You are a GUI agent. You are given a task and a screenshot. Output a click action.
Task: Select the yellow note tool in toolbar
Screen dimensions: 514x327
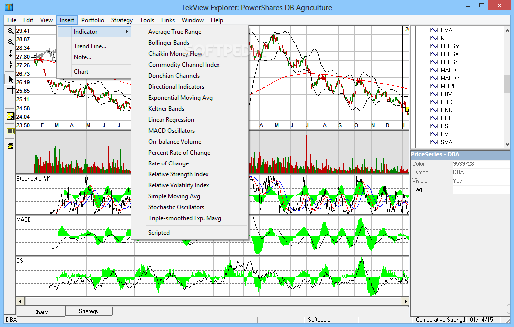(11, 116)
